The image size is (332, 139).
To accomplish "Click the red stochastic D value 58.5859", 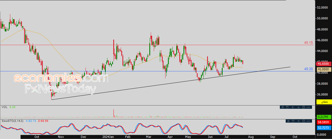I will tap(324, 122).
